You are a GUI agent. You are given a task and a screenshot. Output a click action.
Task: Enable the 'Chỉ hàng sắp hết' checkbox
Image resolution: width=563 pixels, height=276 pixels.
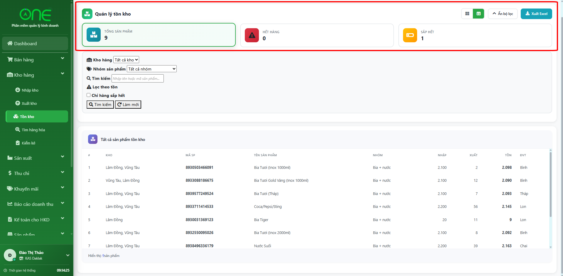coord(88,95)
